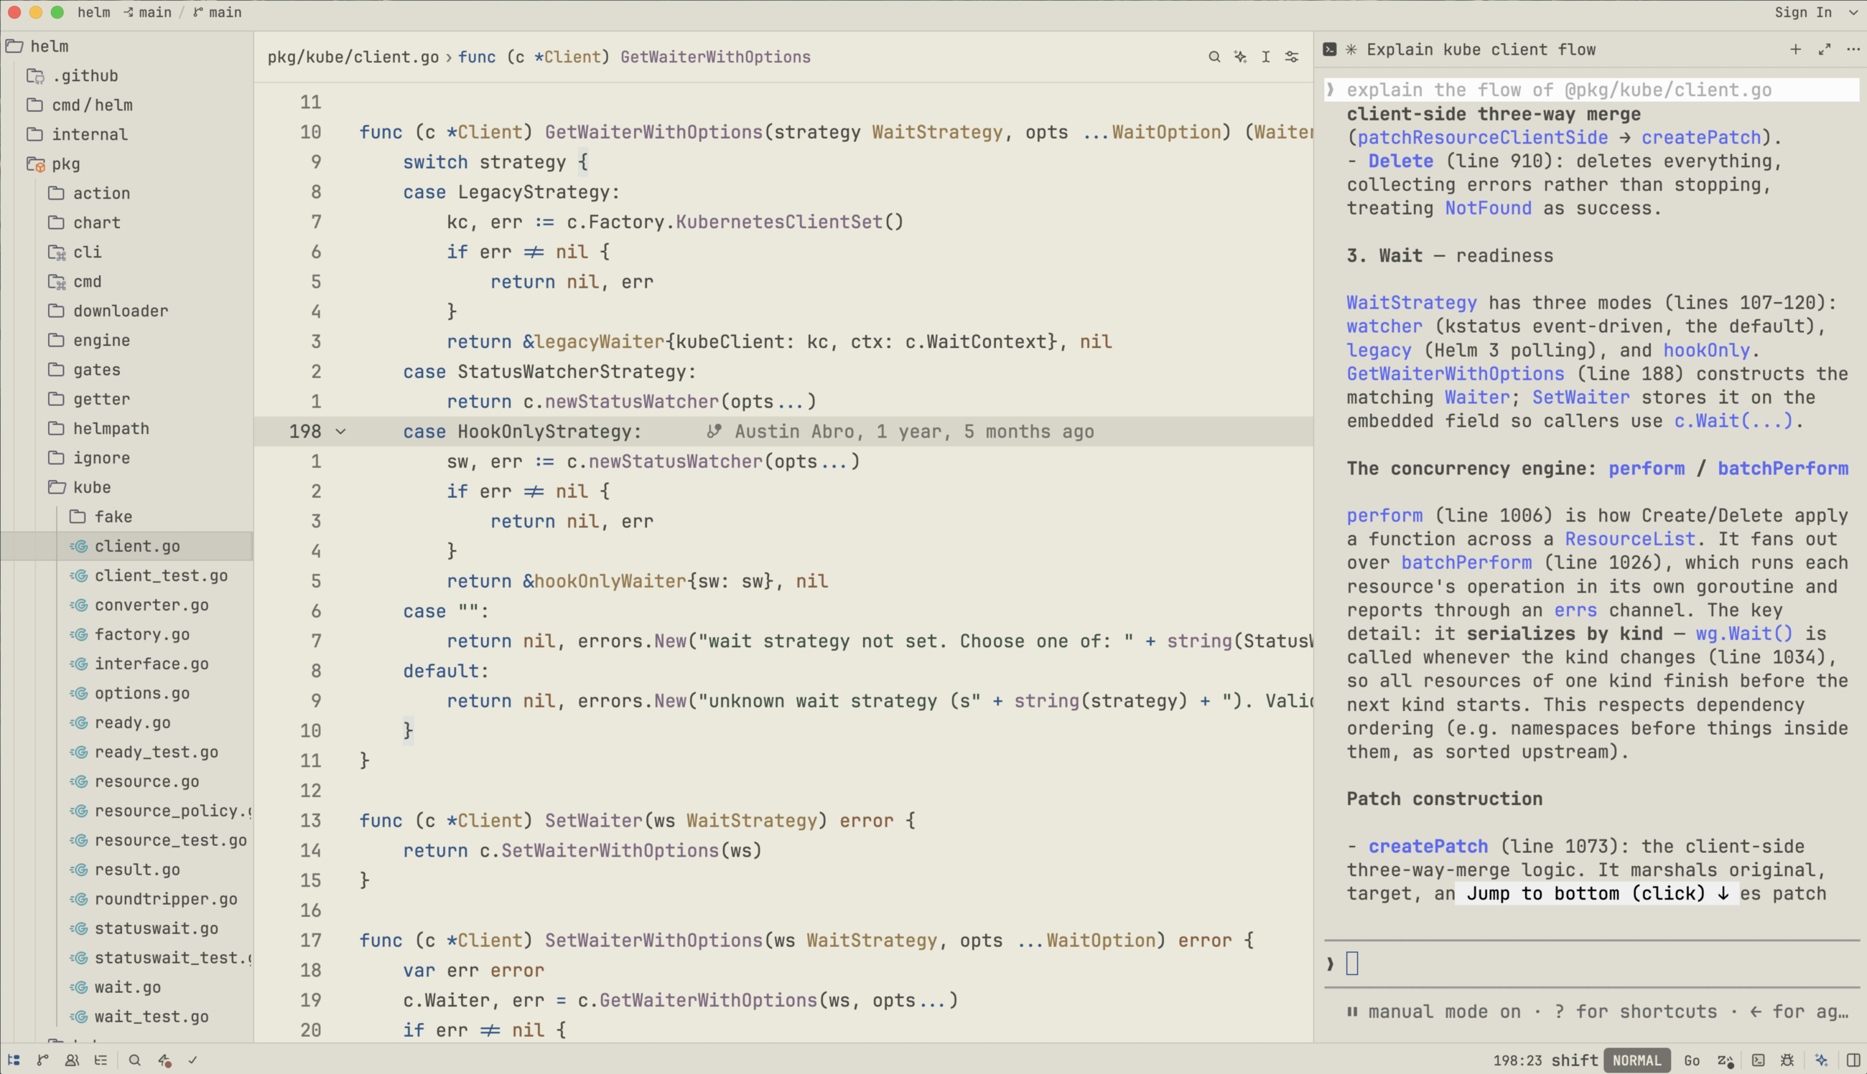Open the outline panel icon
Screen dimensions: 1867x1074
pos(101,1060)
